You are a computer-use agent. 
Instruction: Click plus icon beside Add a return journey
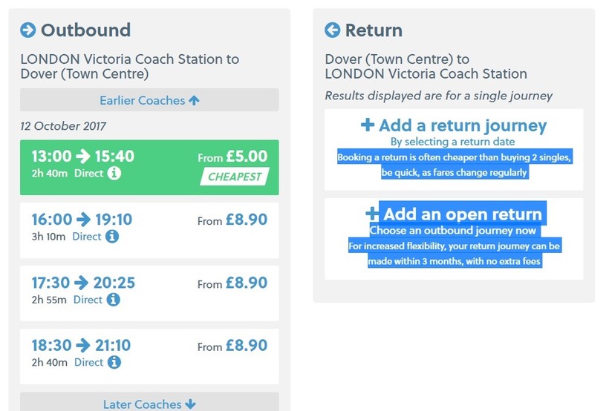click(x=368, y=125)
